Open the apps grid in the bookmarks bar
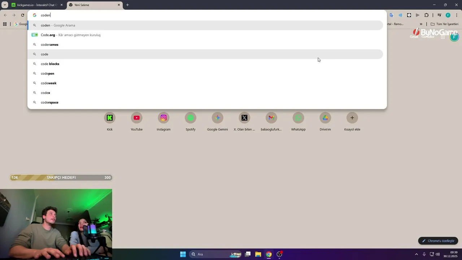 tap(5, 24)
